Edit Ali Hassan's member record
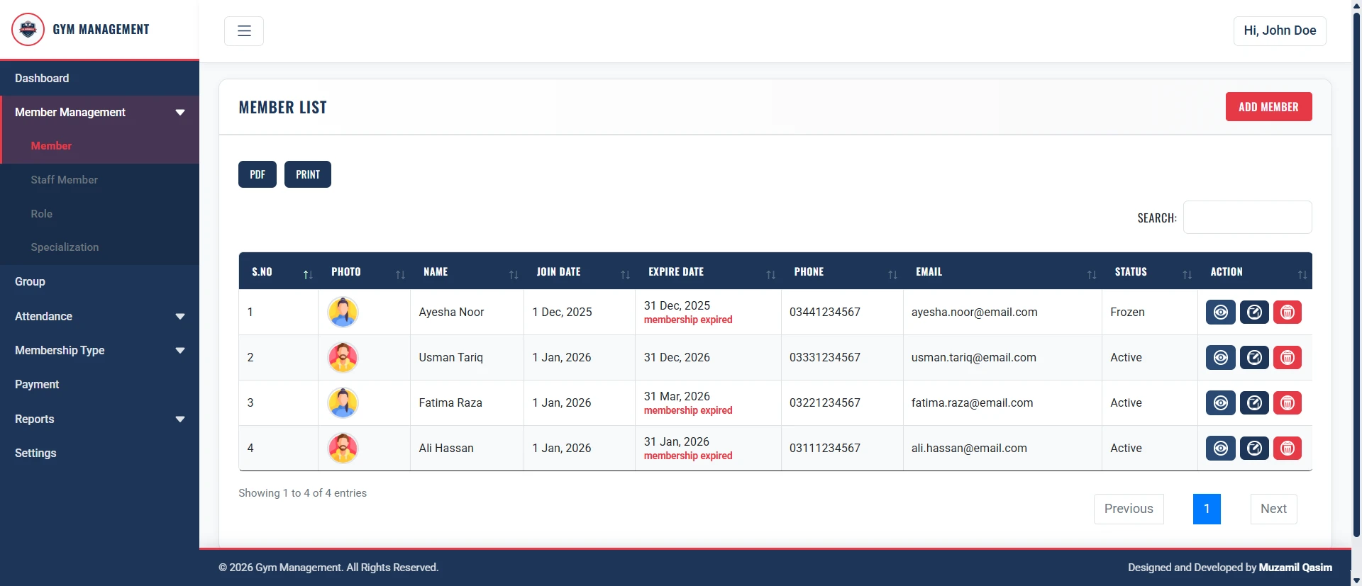Viewport: 1362px width, 586px height. pos(1253,448)
